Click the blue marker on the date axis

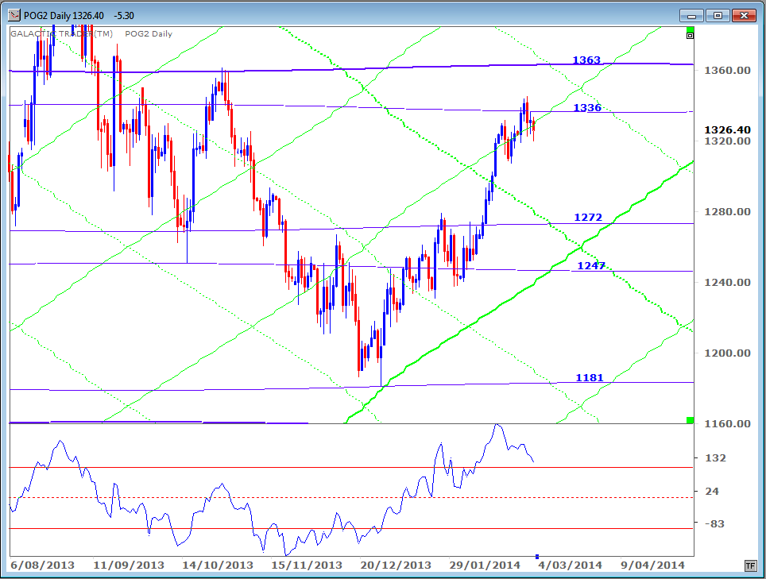(537, 557)
